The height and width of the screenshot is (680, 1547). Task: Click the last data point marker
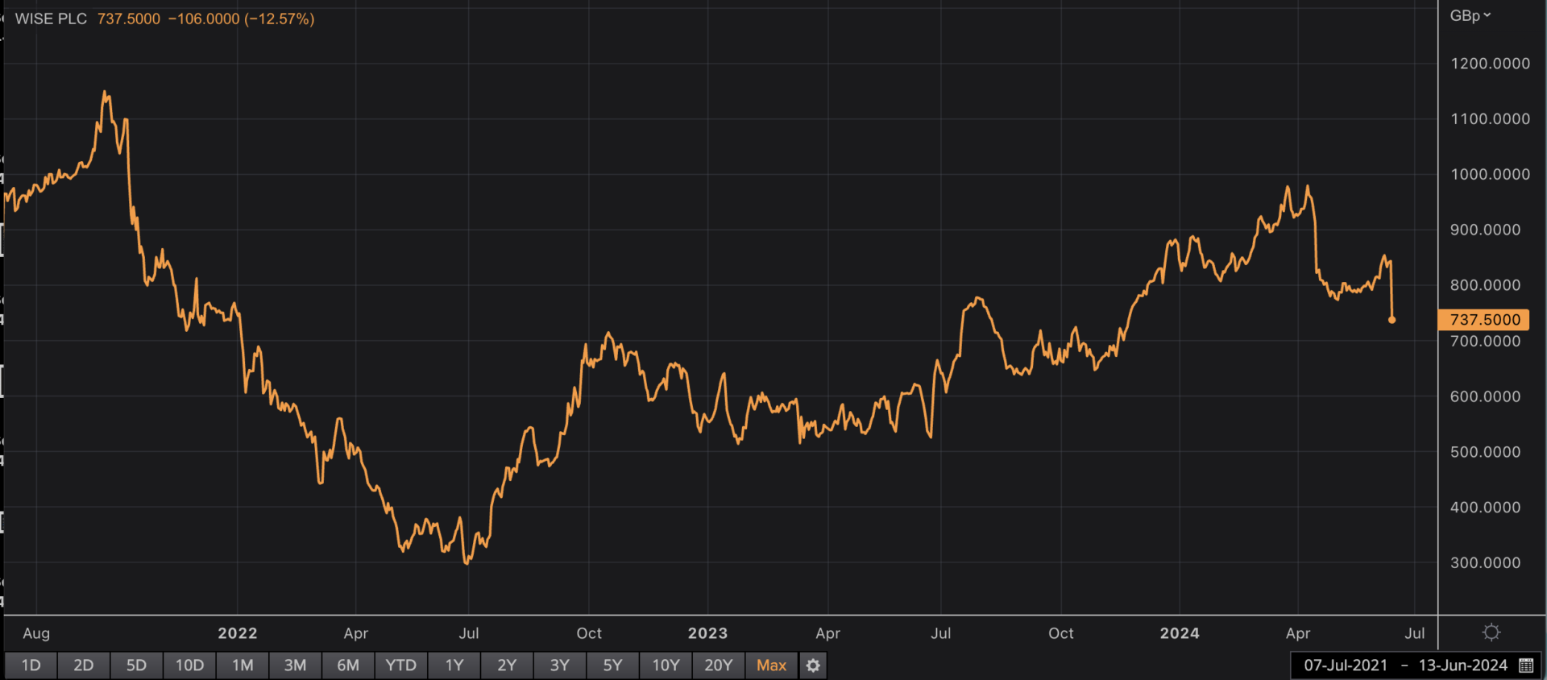pos(1391,320)
